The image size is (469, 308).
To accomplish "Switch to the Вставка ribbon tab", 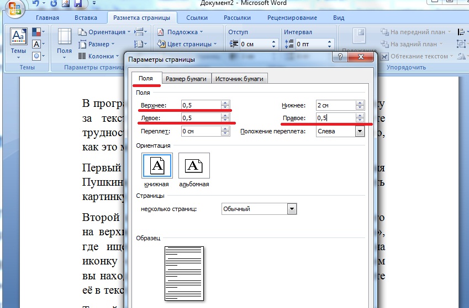I will [x=86, y=18].
